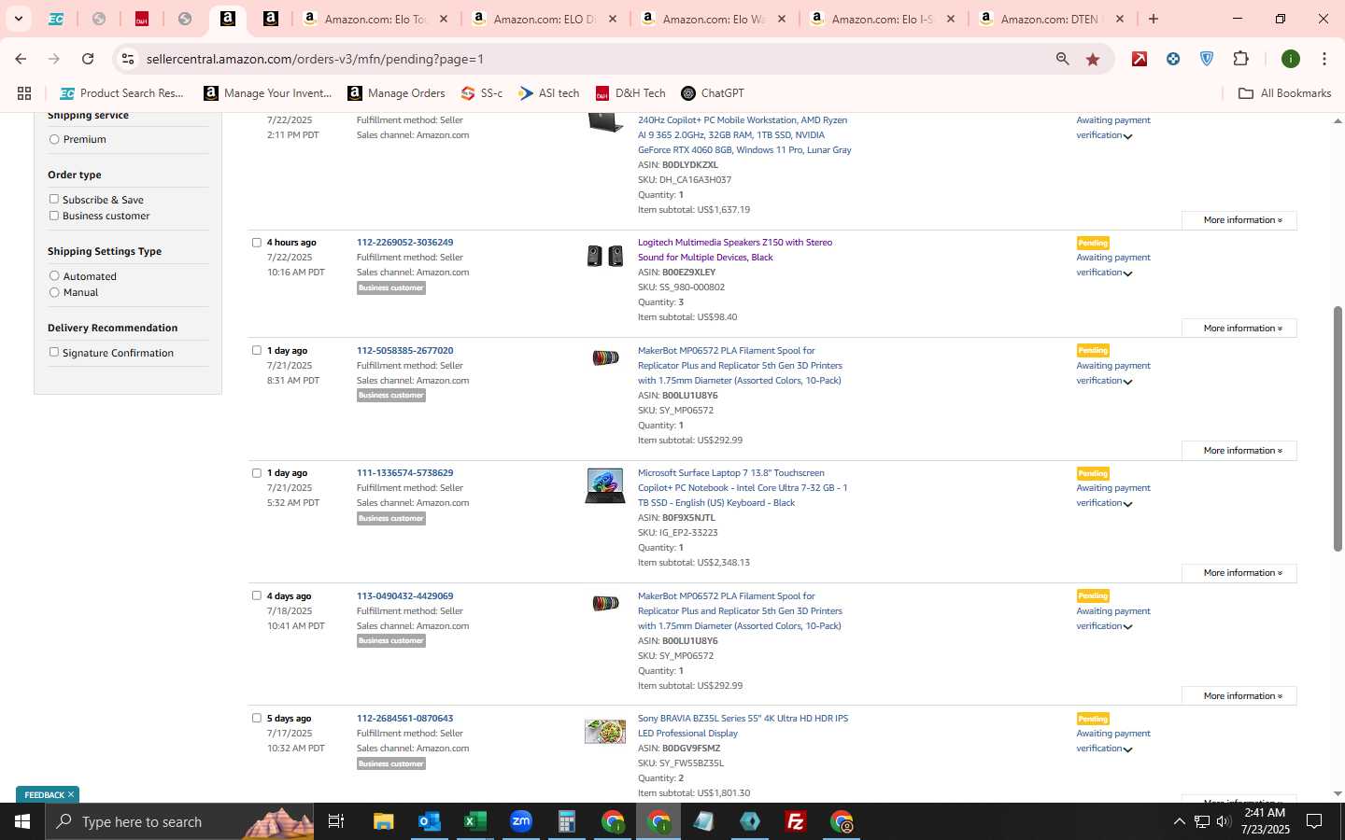Select order 113-0490432-4429069 checkbox
The height and width of the screenshot is (840, 1345).
[257, 595]
